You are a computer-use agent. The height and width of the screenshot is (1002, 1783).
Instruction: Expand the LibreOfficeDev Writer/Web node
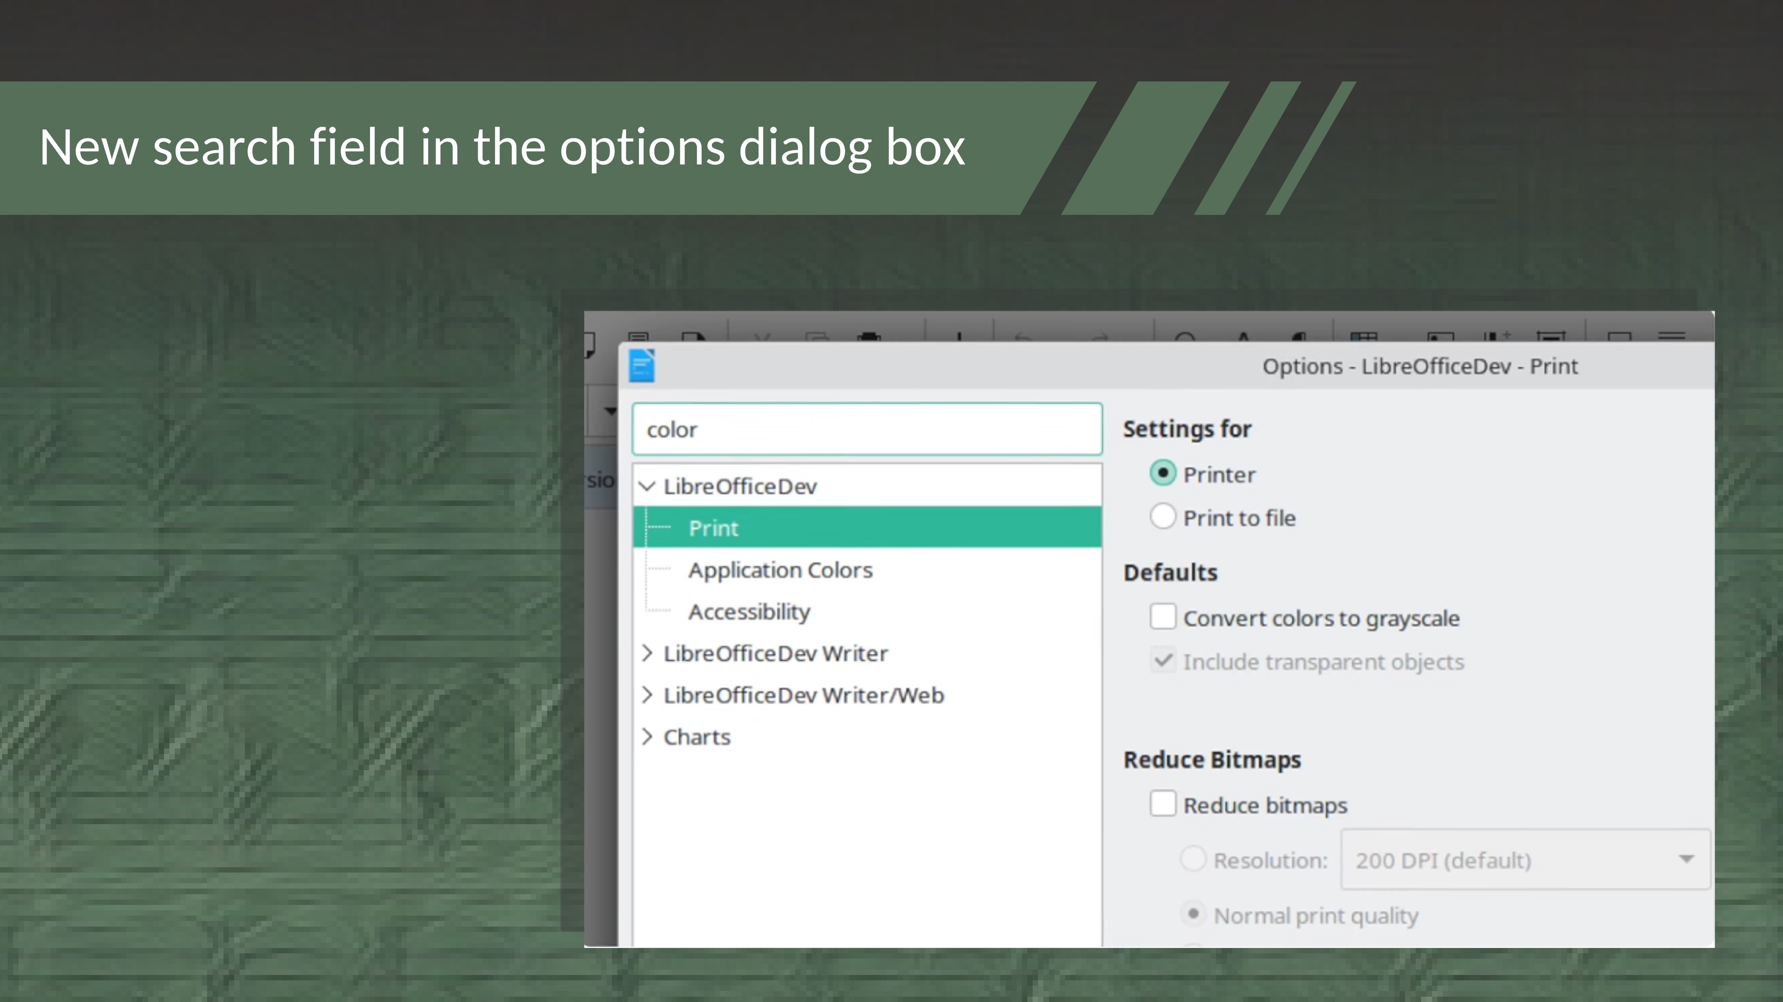click(647, 695)
